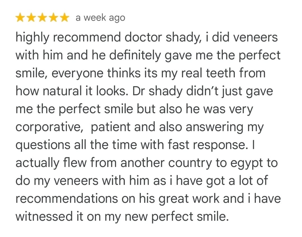
Task: Click the fourth yellow rating star
Action: coord(53,18)
